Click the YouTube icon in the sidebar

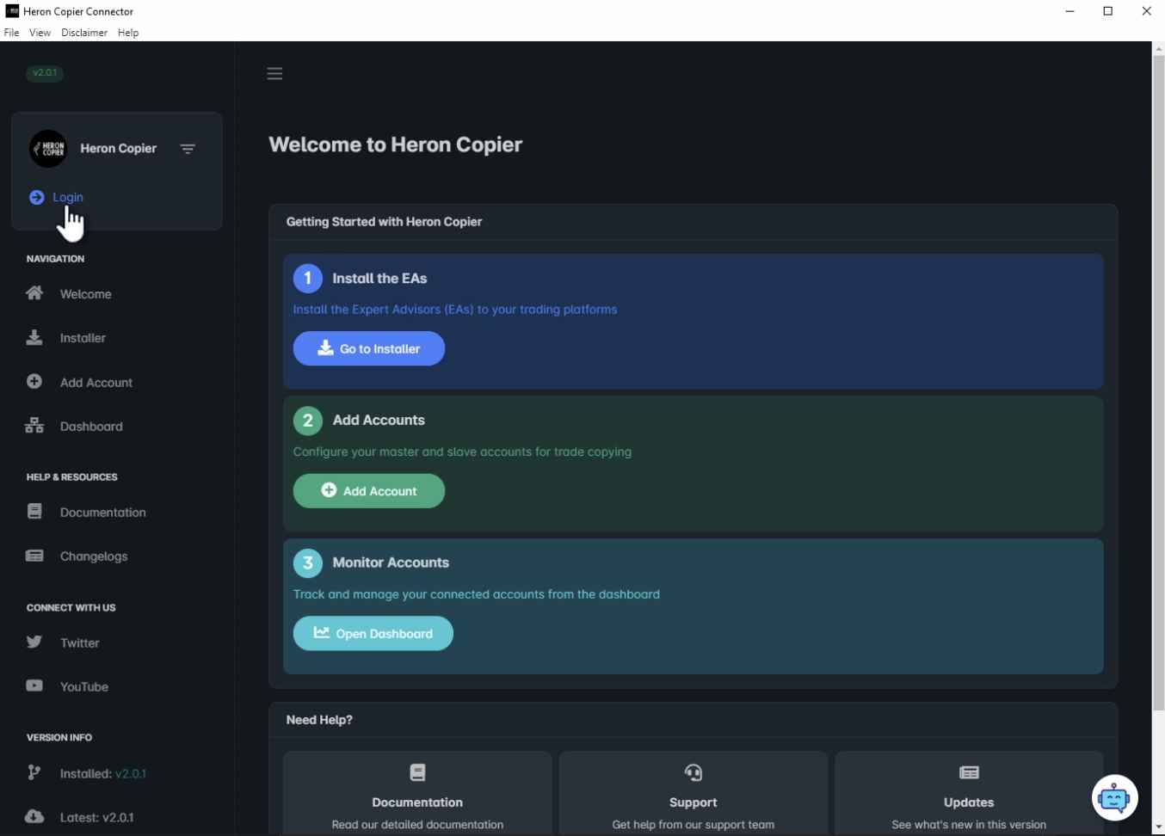pyautogui.click(x=34, y=686)
